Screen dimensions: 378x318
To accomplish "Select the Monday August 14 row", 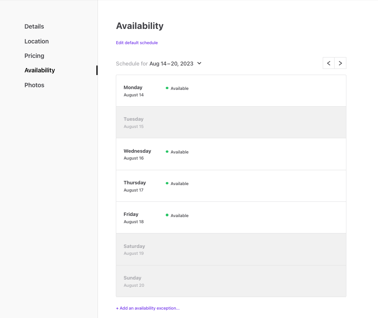I will 231,90.
